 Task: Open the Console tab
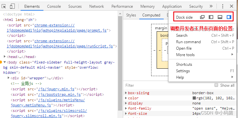coord(54,6)
